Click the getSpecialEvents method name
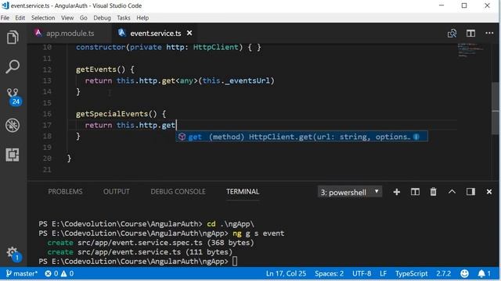The image size is (501, 281). coord(112,114)
